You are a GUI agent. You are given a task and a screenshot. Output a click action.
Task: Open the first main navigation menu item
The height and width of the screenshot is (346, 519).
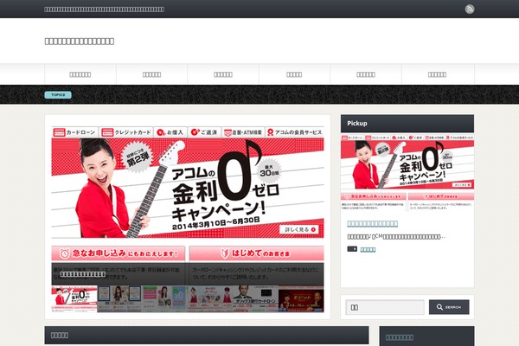(x=80, y=74)
